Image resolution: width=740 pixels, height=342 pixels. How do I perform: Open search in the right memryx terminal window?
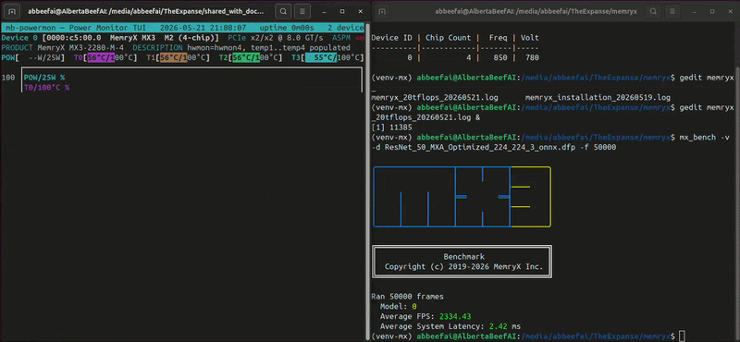click(x=653, y=10)
